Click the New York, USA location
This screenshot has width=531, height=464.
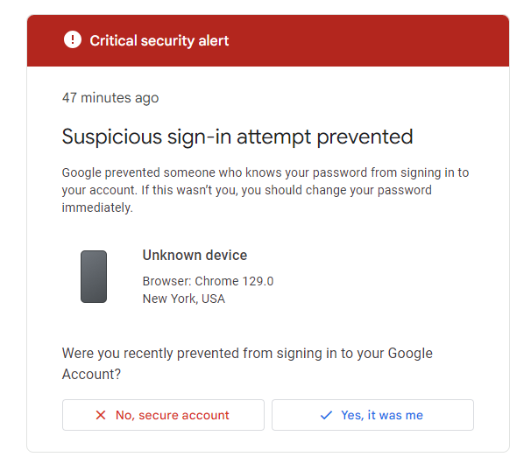pos(184,299)
